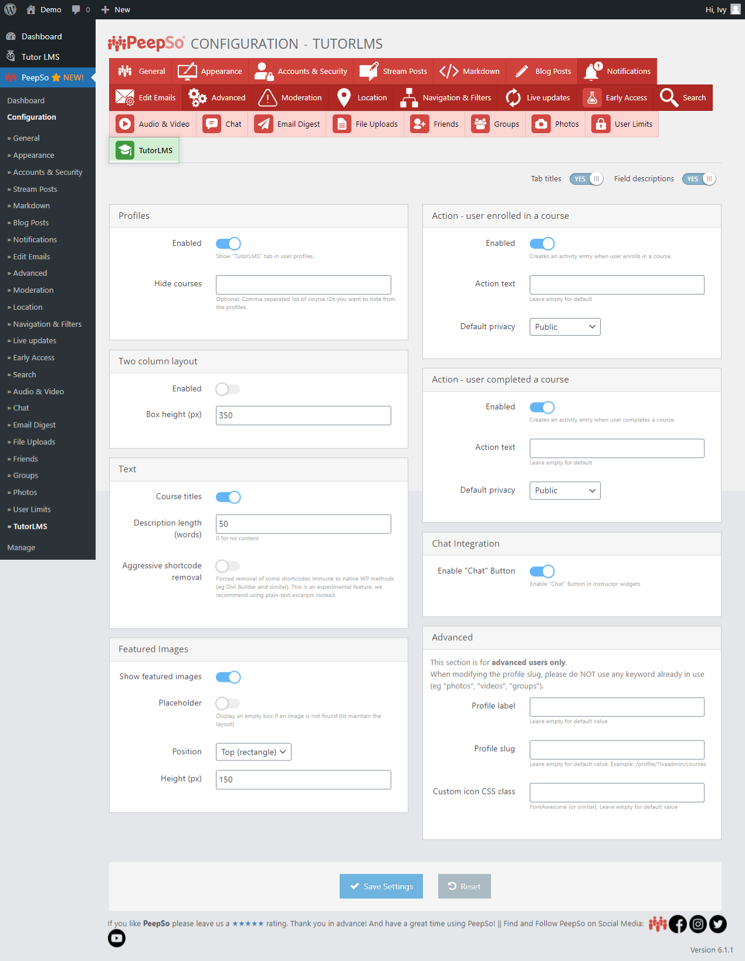Click the Friends add-user icon

pyautogui.click(x=419, y=124)
